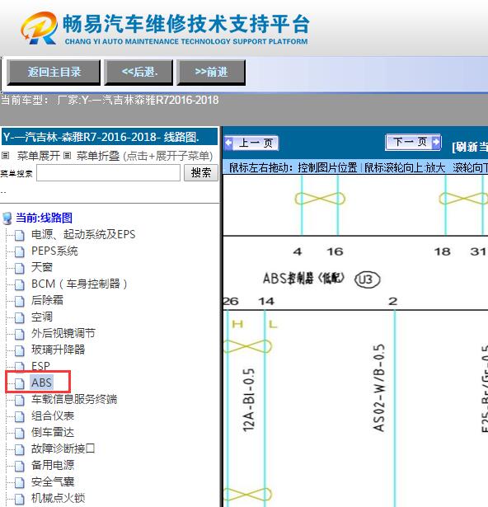This screenshot has height=507, width=488.
Task: Click document icon beside BCM（车身控制器）
Action: [20, 285]
